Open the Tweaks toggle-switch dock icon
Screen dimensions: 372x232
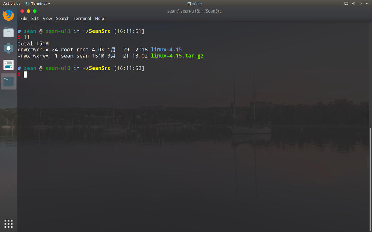tap(8, 65)
